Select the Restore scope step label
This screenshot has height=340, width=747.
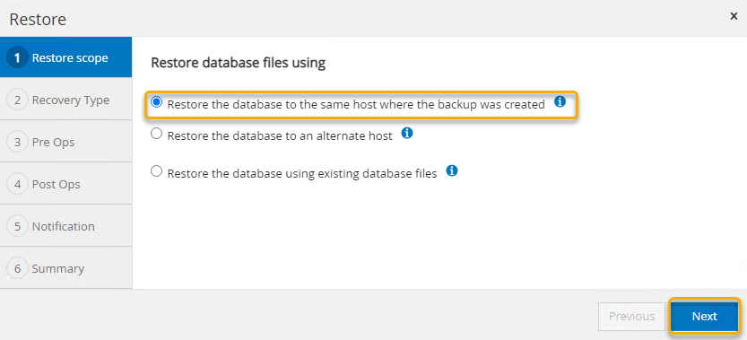(x=70, y=58)
